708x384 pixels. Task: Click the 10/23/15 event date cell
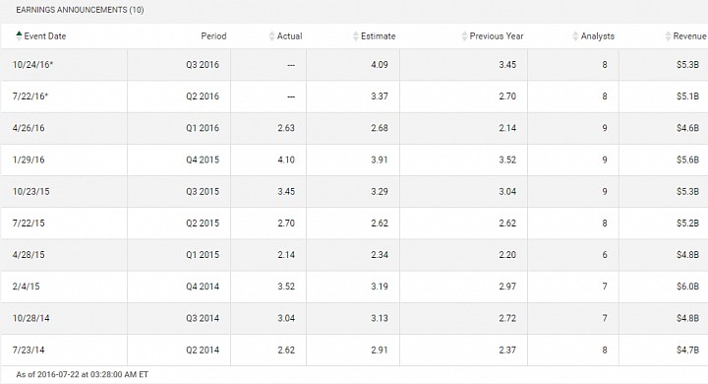pyautogui.click(x=30, y=191)
